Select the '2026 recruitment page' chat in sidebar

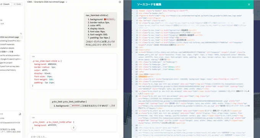(x=11, y=37)
